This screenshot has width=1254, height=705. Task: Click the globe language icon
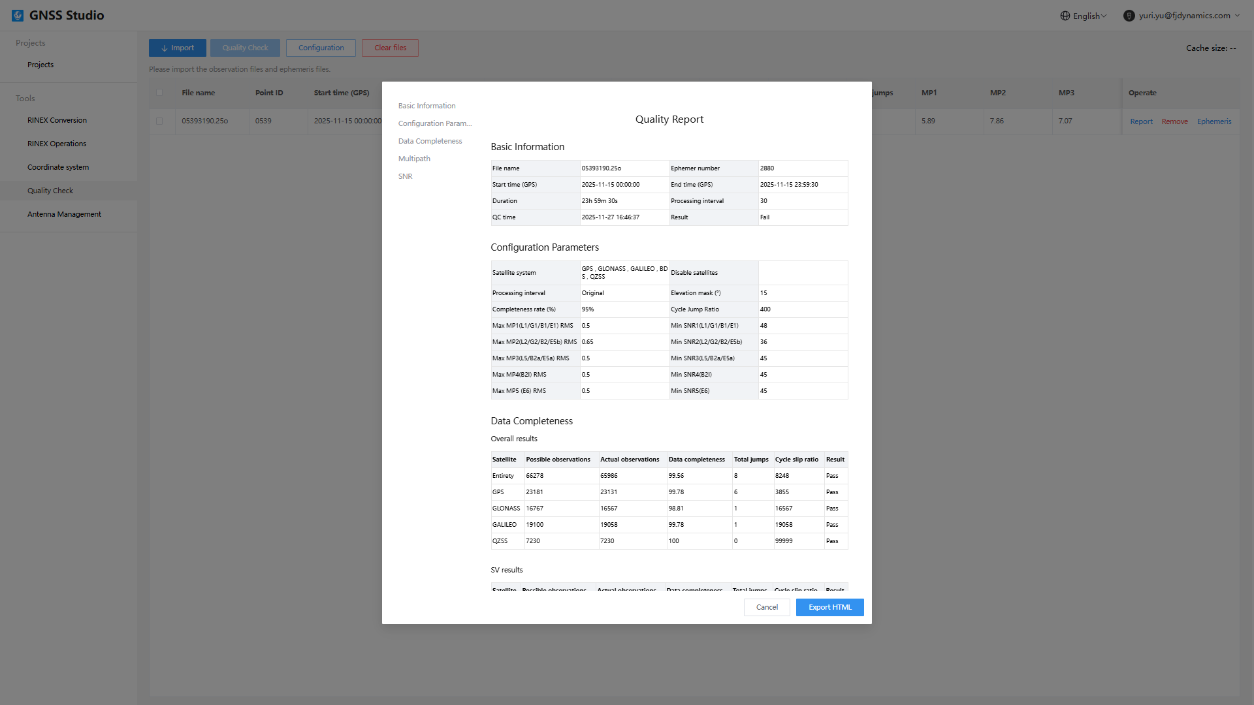point(1065,16)
